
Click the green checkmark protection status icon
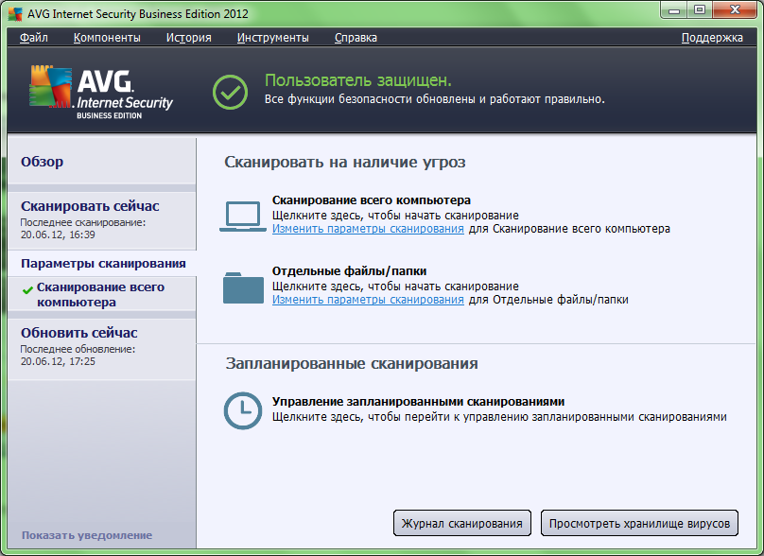[x=230, y=92]
